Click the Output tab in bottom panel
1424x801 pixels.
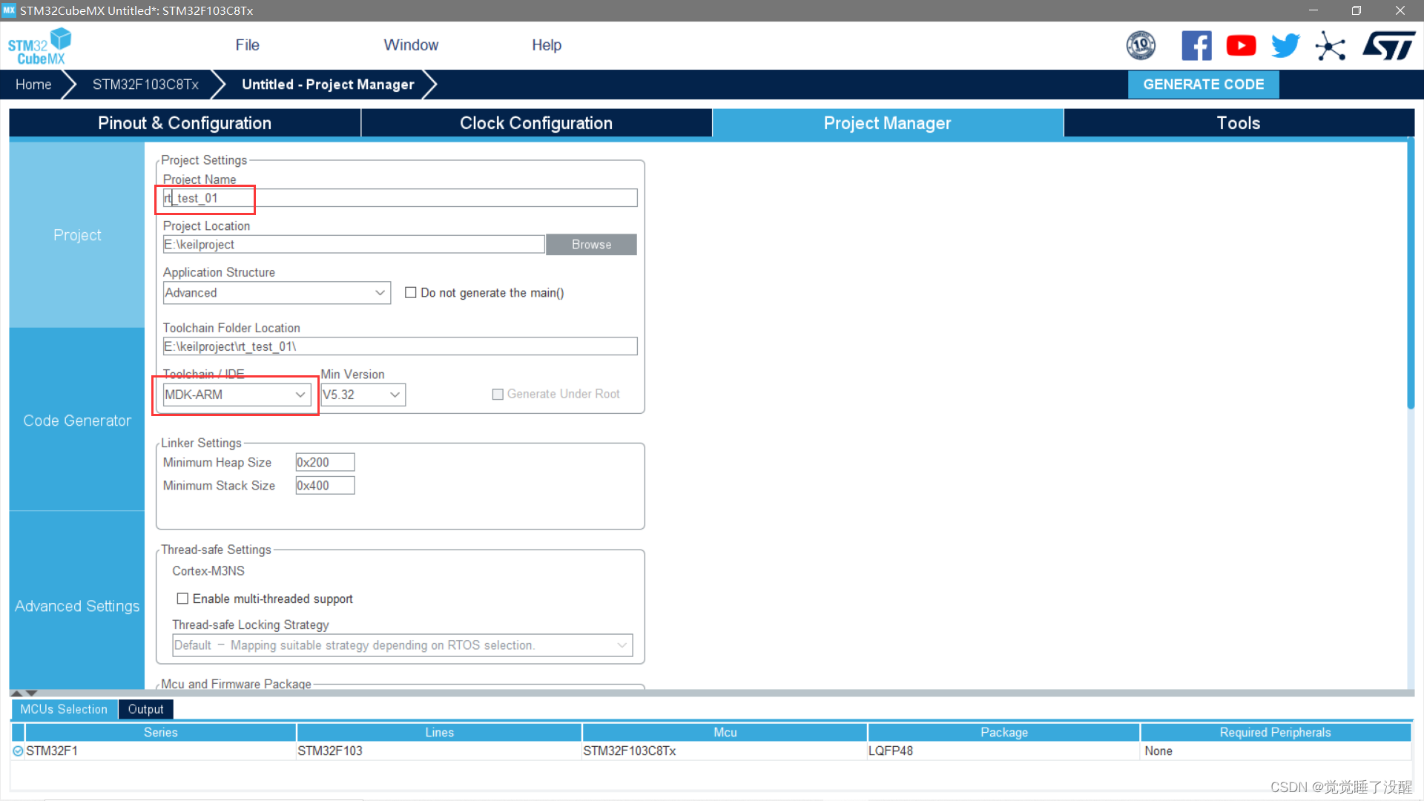[145, 709]
